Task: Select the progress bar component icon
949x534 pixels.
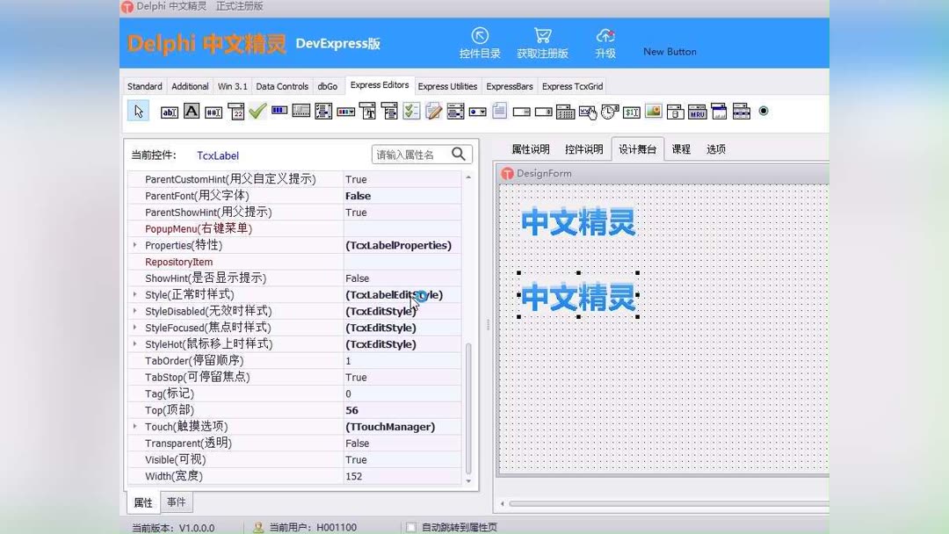Action: [279, 112]
